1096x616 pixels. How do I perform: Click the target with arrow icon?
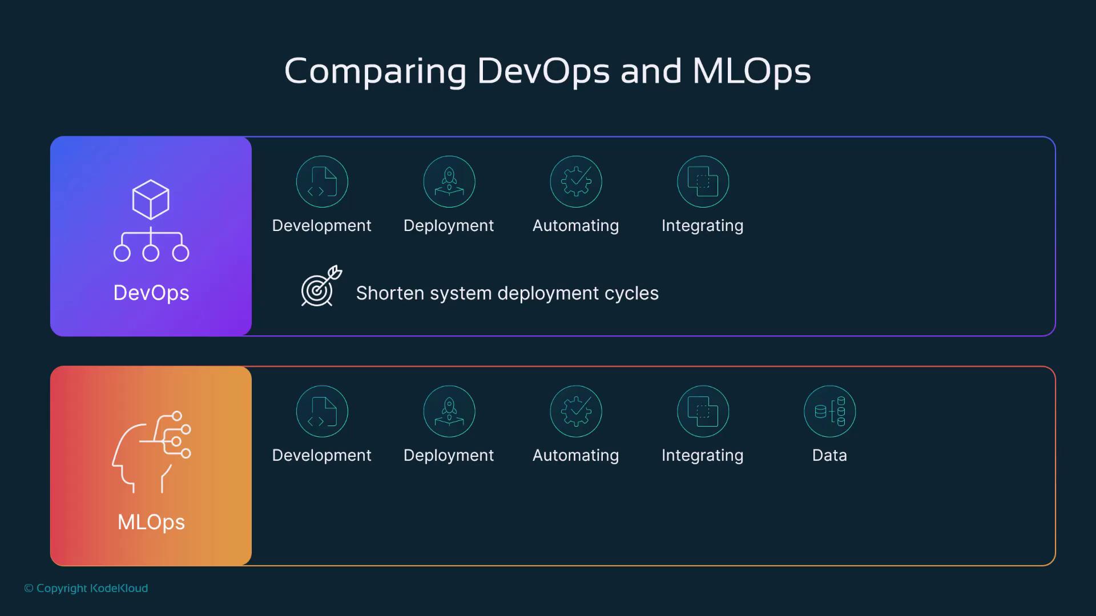pyautogui.click(x=321, y=286)
